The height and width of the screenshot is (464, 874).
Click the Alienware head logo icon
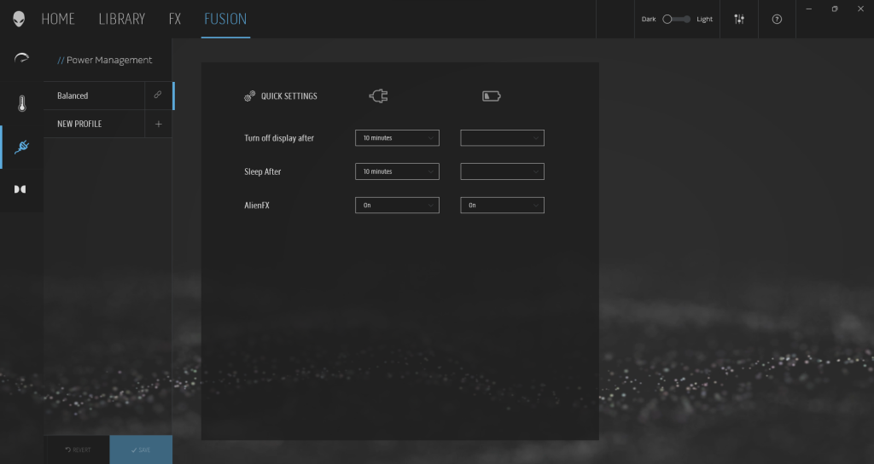[19, 19]
